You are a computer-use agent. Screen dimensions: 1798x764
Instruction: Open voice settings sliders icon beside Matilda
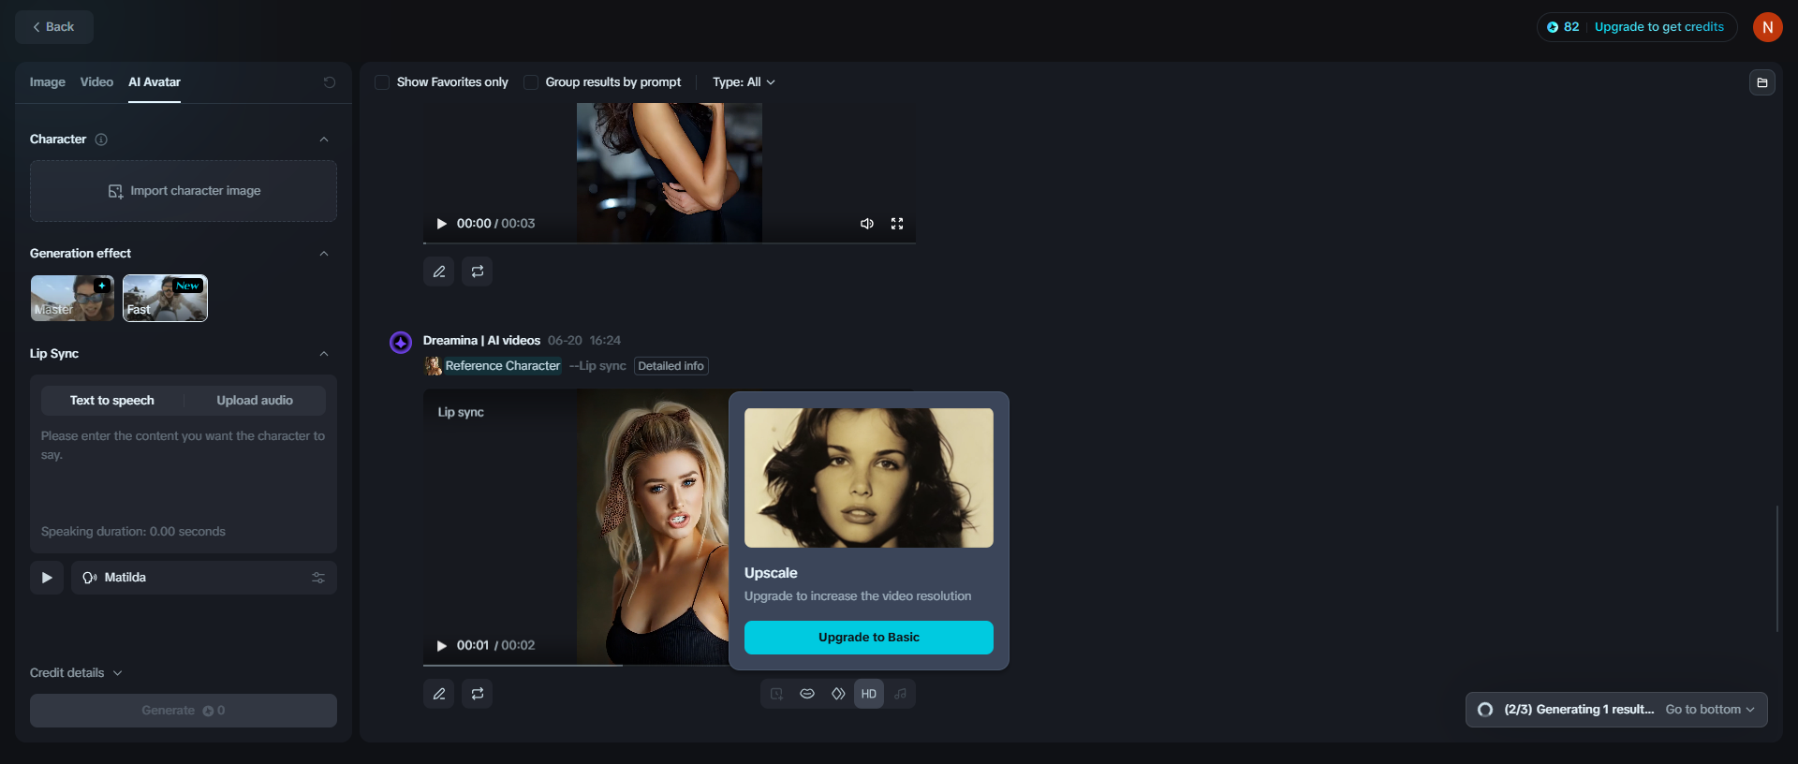(x=318, y=578)
